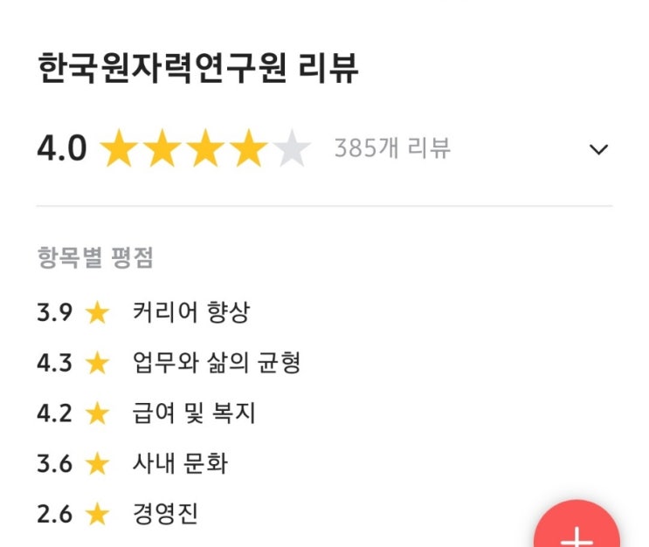Select the 업무와 삶의 균형 rating row
This screenshot has width=649, height=547.
click(217, 363)
